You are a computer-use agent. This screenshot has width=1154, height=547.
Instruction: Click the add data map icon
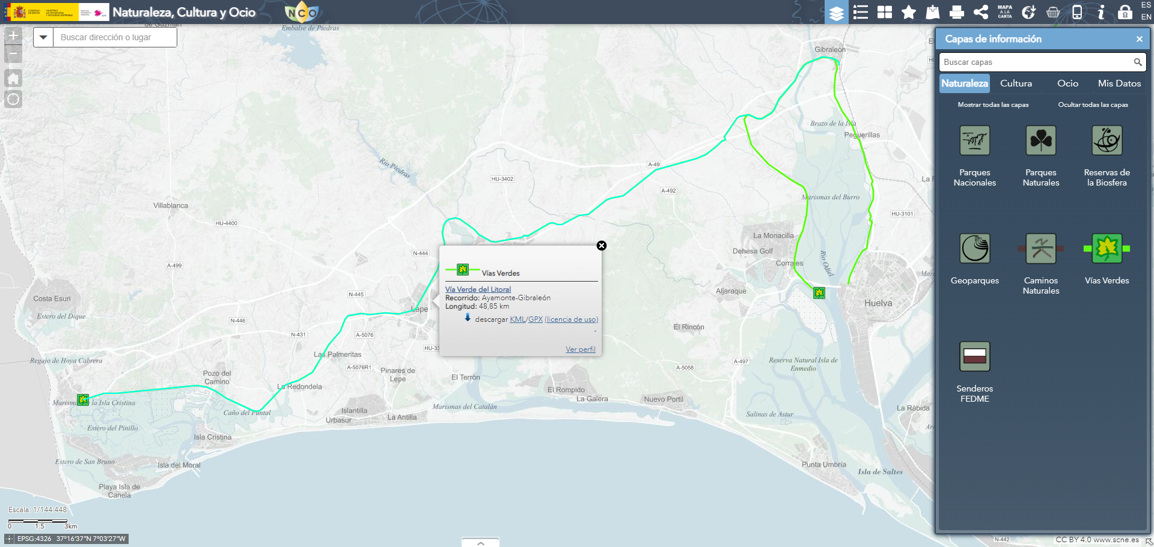pyautogui.click(x=933, y=12)
